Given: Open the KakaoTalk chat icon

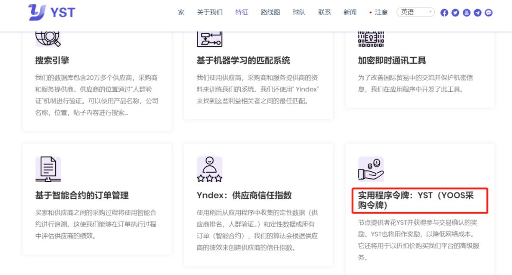Looking at the screenshot, I should 488,13.
